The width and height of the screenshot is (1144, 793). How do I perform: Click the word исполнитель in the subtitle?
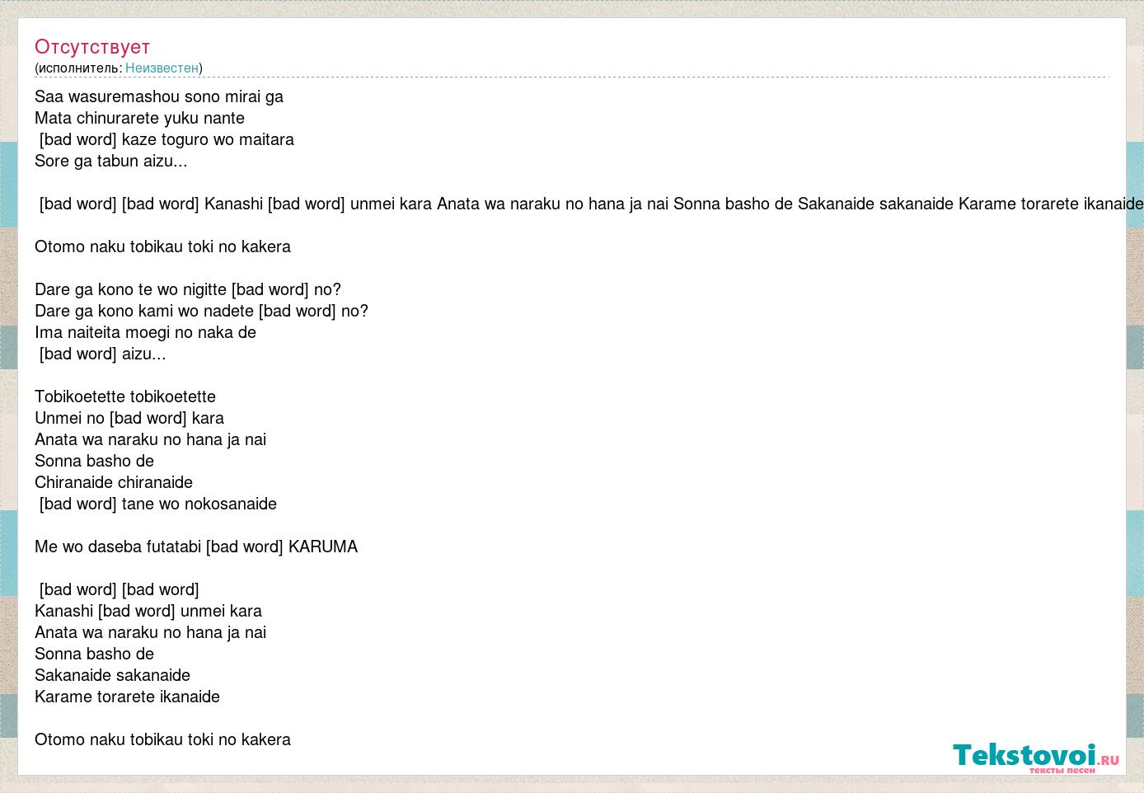click(x=78, y=68)
